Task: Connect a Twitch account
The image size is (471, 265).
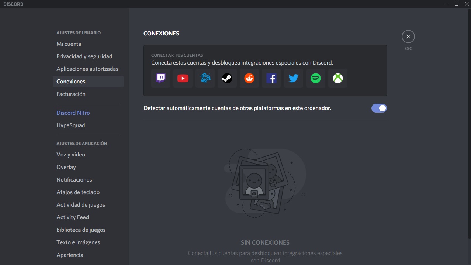Action: point(160,78)
